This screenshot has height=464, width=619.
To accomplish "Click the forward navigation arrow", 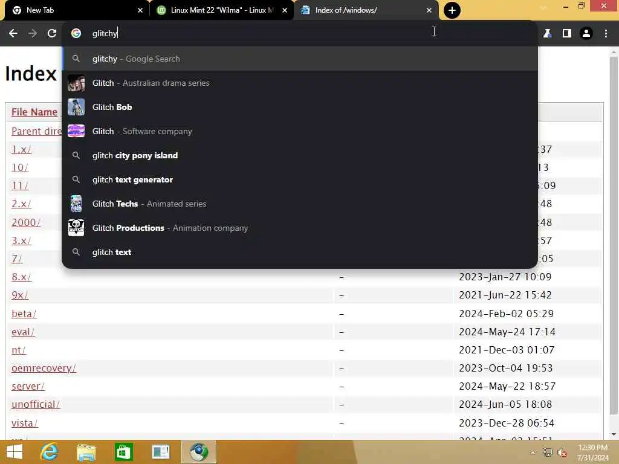I will coord(33,34).
